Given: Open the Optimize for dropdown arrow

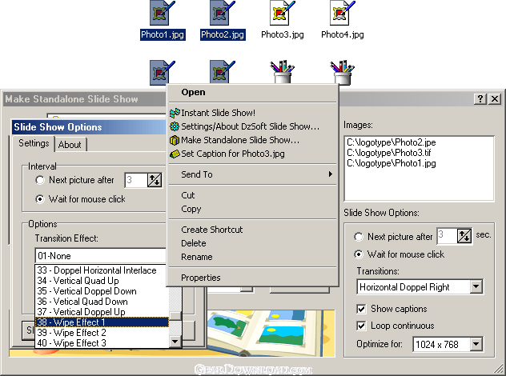Looking at the screenshot, I should click(476, 344).
